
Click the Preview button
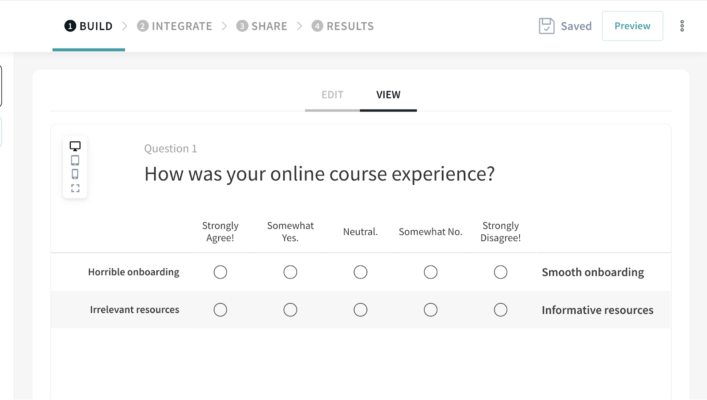(632, 26)
